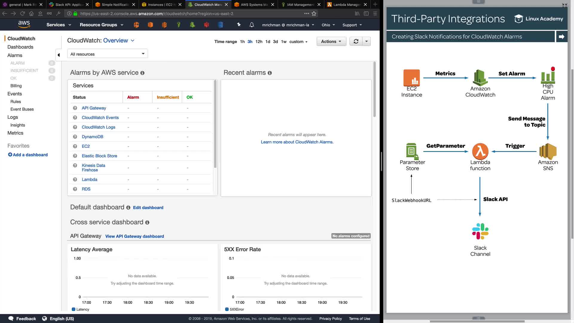The image size is (574, 323).
Task: Click the plus icon for Add a dashboard
Action: point(10,155)
